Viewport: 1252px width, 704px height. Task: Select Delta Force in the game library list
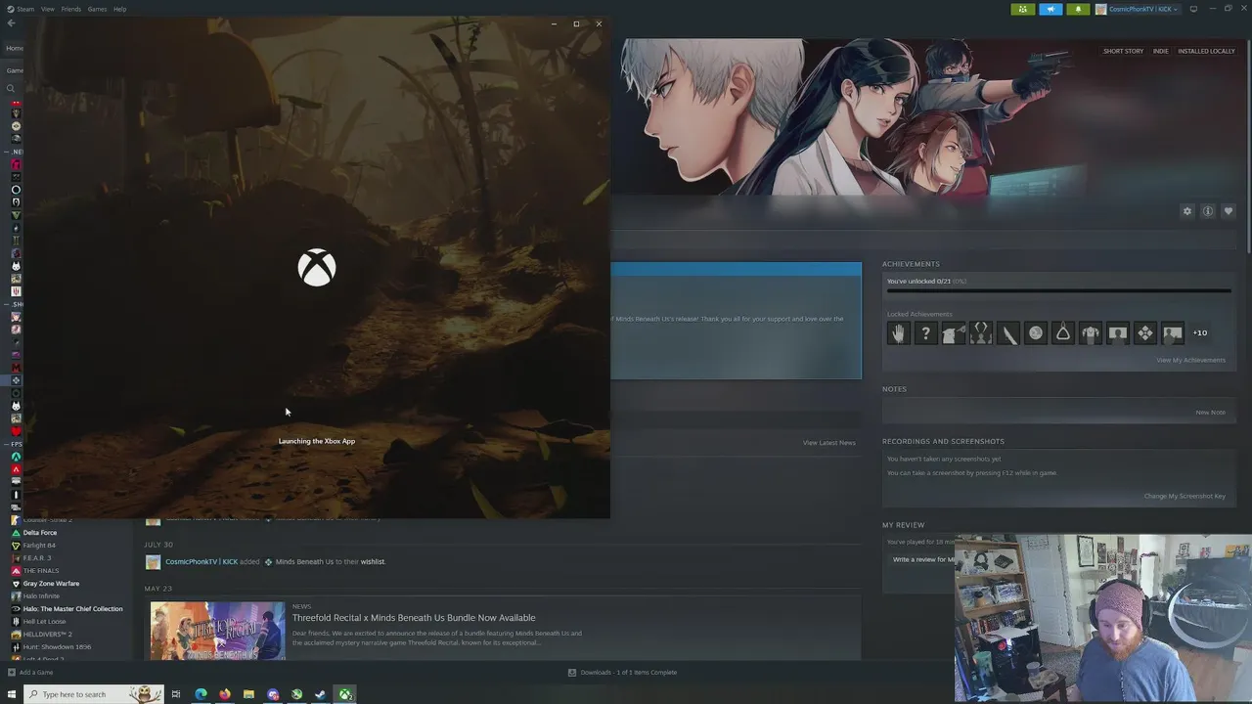click(40, 533)
